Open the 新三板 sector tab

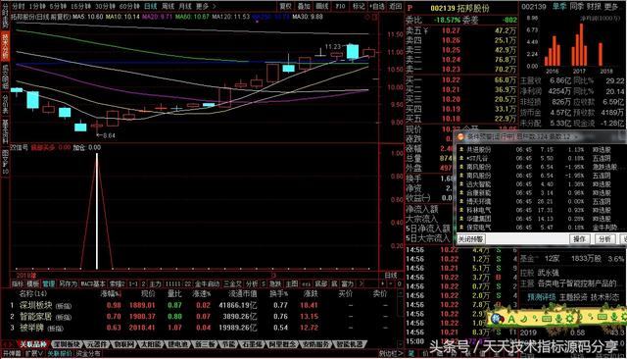click(205, 344)
